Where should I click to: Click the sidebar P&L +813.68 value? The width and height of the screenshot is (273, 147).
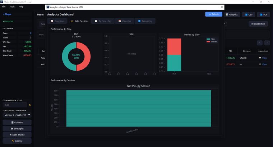pyautogui.click(x=28, y=46)
